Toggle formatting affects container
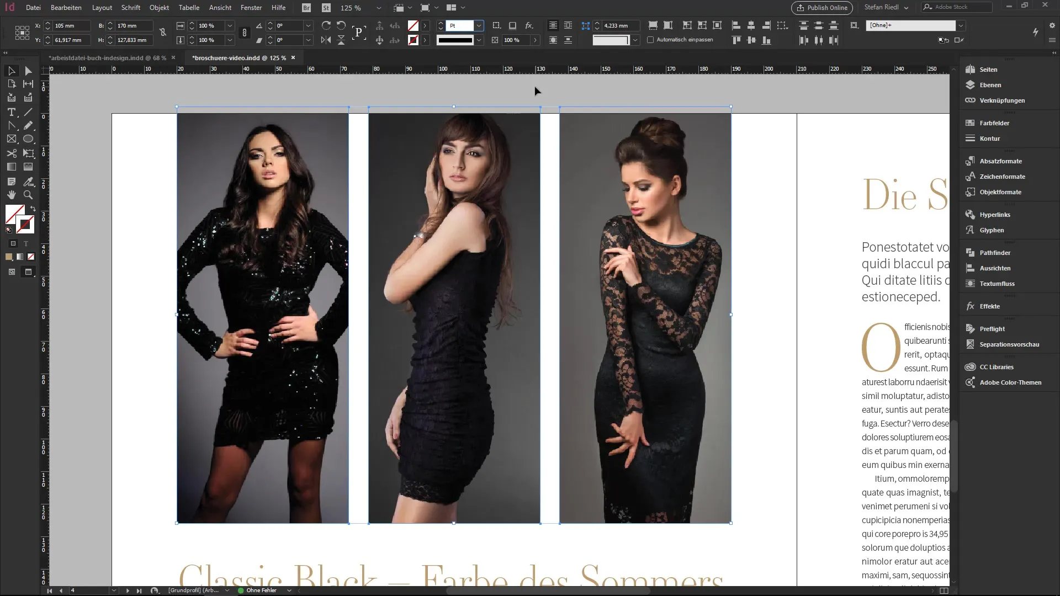This screenshot has height=596, width=1060. coord(13,243)
